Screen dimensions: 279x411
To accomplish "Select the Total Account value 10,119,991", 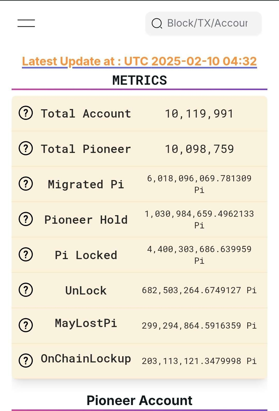I will (x=199, y=114).
